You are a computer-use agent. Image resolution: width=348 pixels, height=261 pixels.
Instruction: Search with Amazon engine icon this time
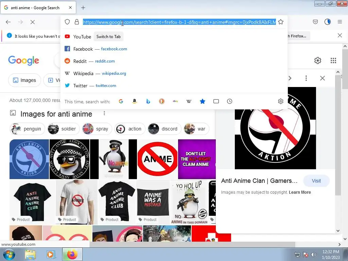point(135,101)
